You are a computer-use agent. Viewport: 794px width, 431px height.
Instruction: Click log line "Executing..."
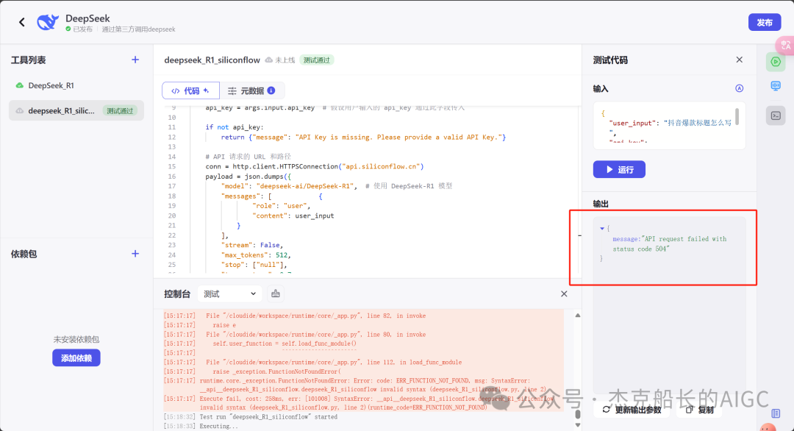(x=218, y=426)
